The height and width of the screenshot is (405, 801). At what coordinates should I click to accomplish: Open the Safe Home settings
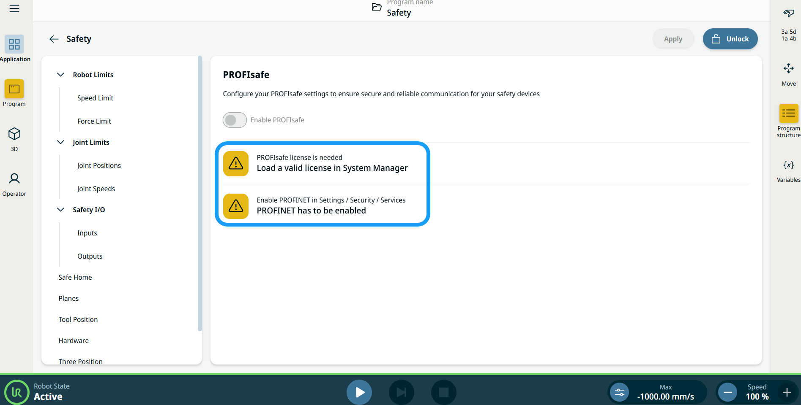point(75,277)
